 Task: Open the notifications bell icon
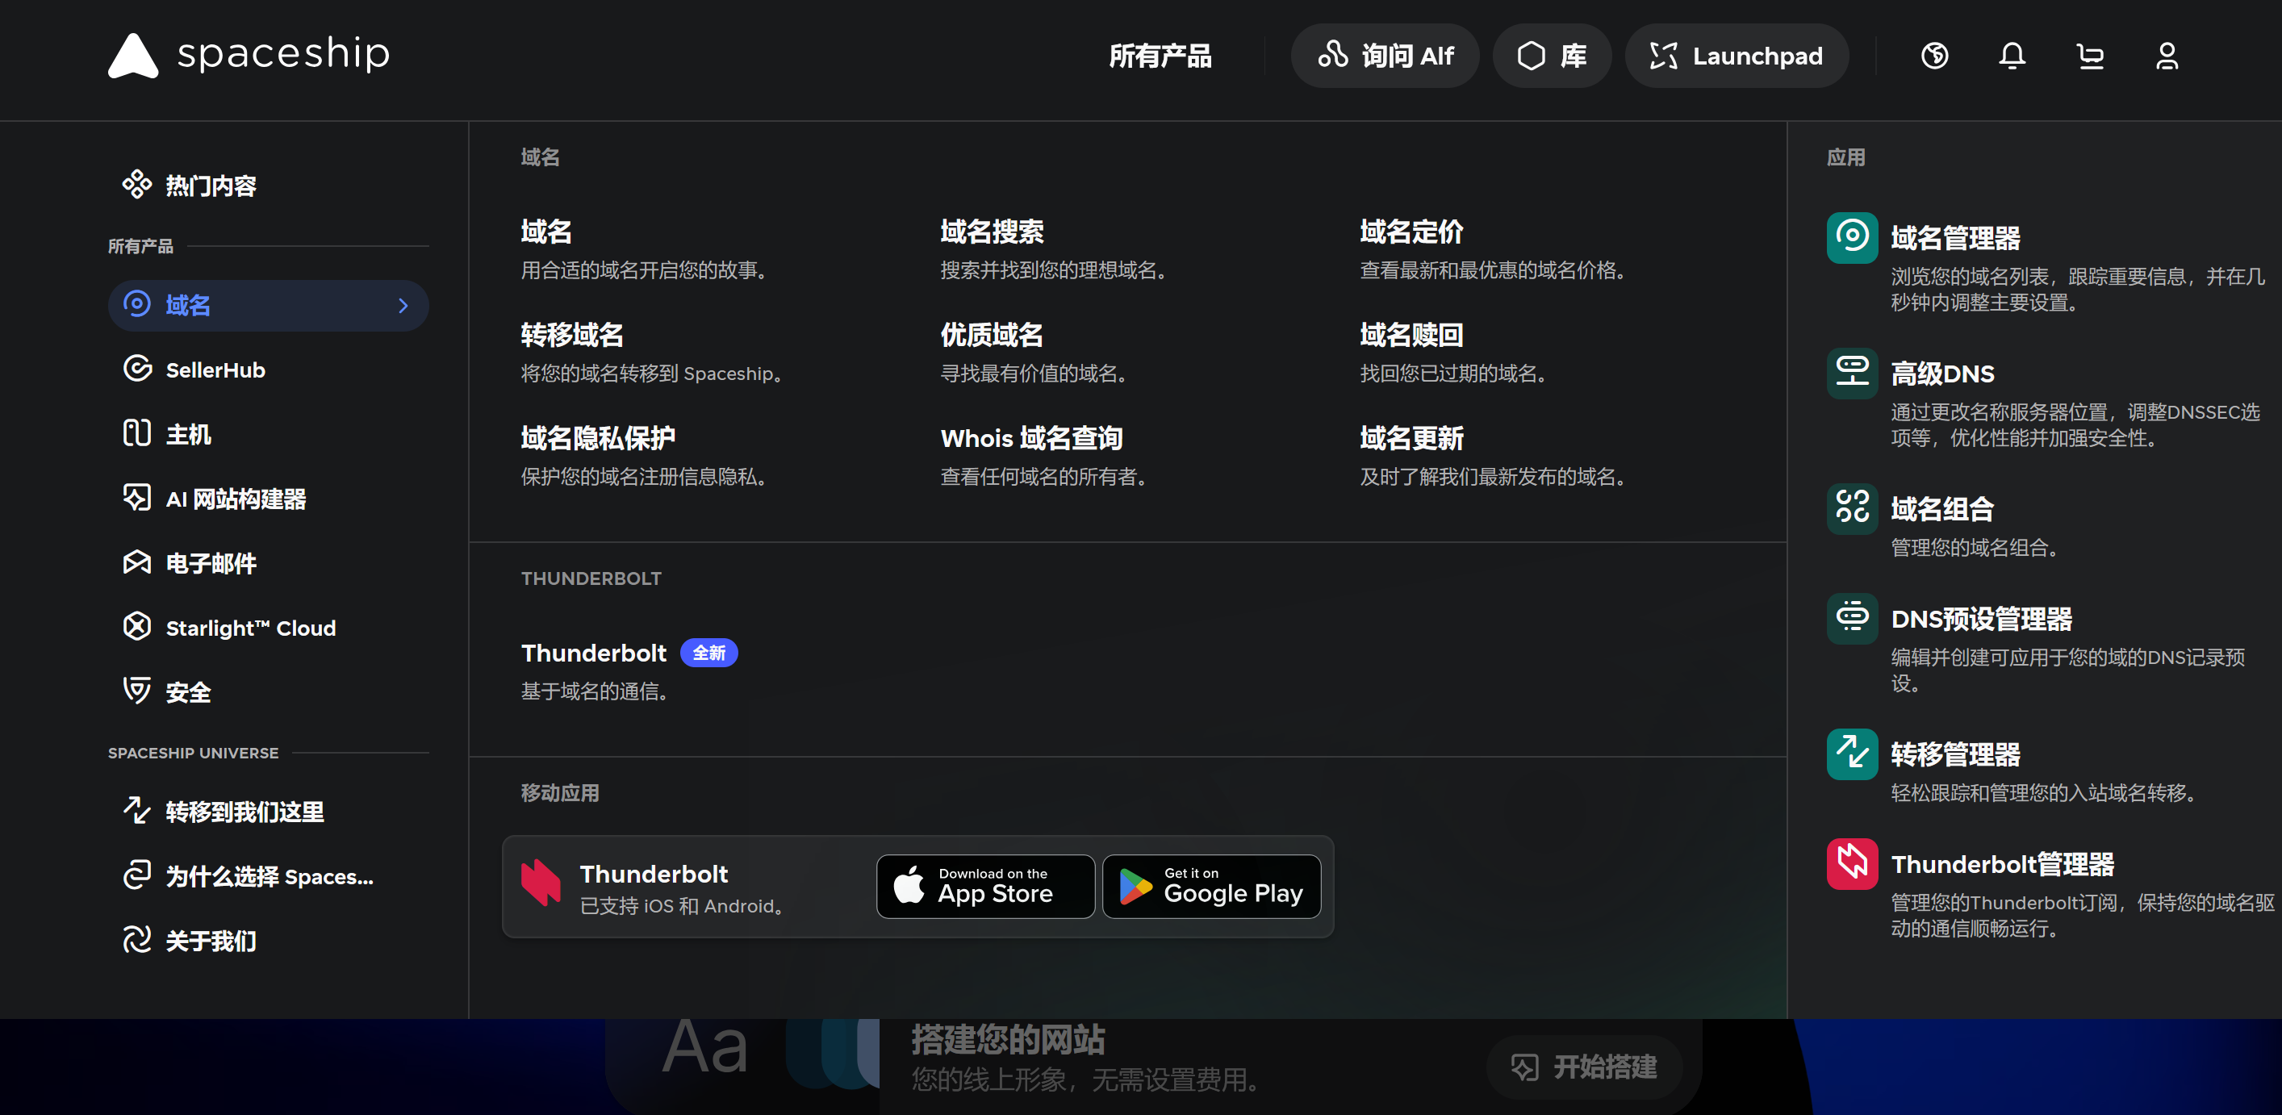[2012, 56]
